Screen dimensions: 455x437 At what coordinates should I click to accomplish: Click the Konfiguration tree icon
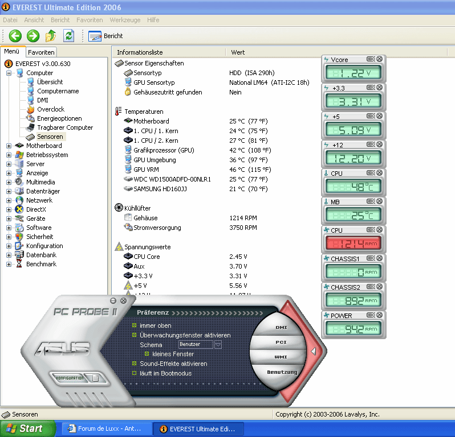point(19,246)
